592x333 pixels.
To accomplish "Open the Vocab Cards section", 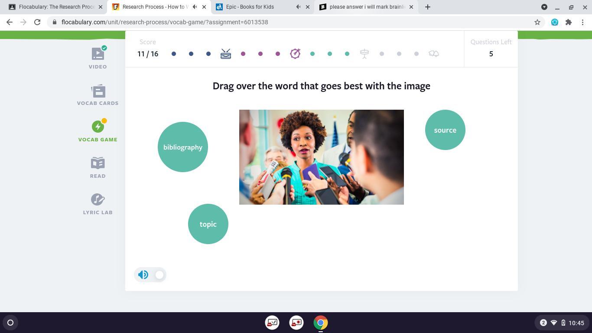I will pyautogui.click(x=98, y=95).
